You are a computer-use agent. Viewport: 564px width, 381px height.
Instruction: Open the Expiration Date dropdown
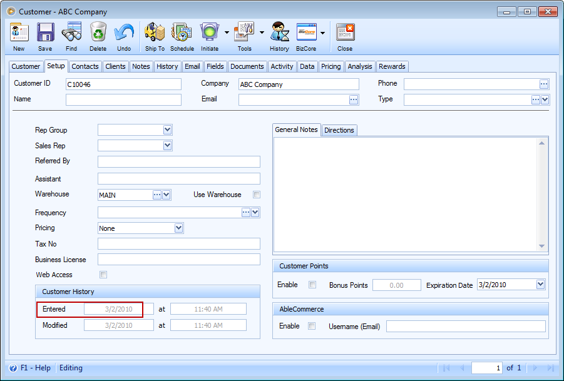pyautogui.click(x=540, y=285)
